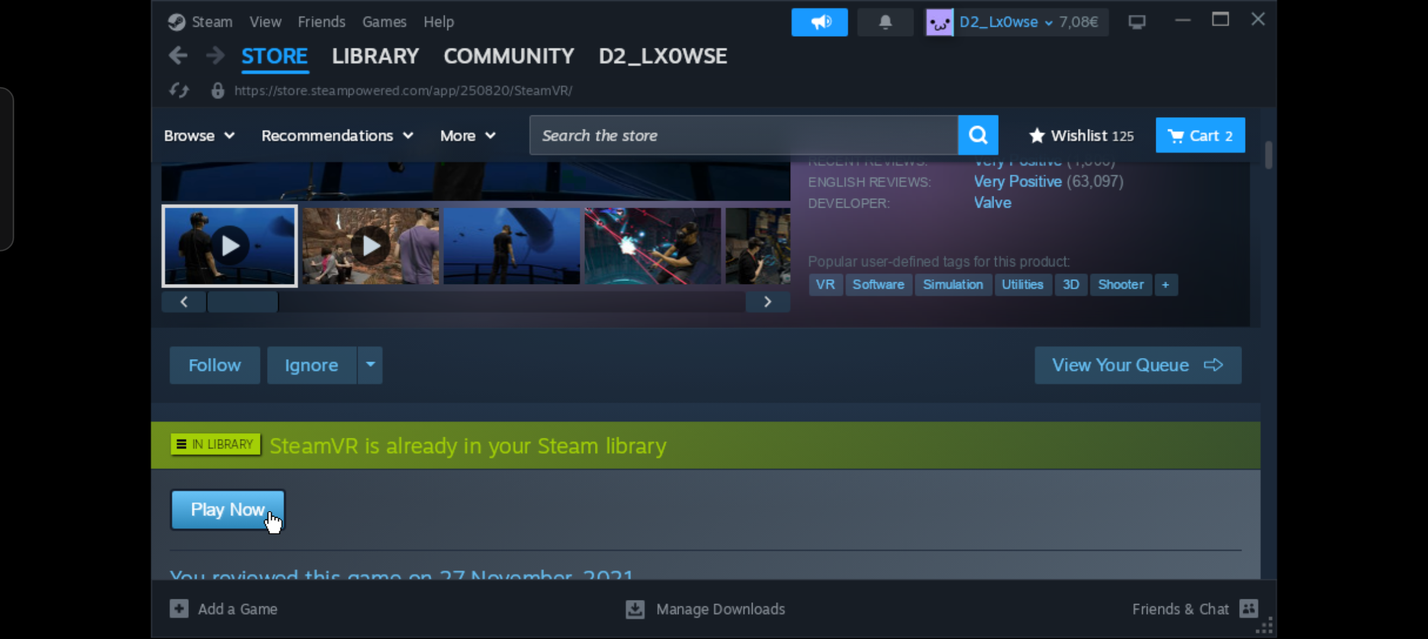Switch to the LIBRARY tab
The image size is (1428, 639).
pyautogui.click(x=375, y=56)
